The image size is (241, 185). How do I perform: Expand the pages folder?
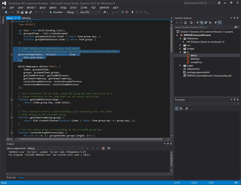coord(180,65)
